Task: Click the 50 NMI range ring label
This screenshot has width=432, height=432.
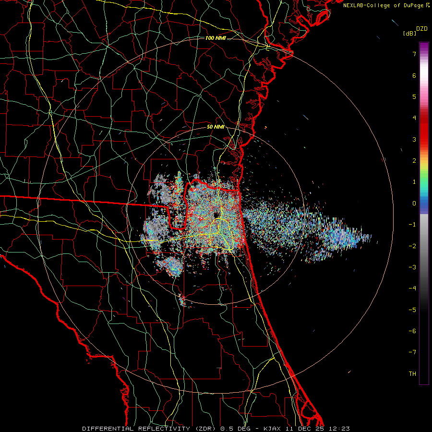Action: [216, 127]
